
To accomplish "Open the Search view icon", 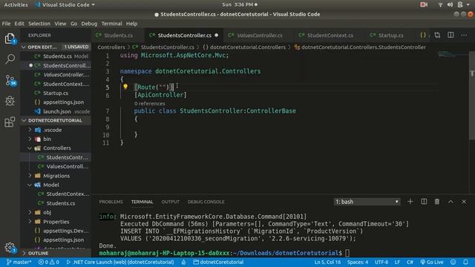I will [x=10, y=59].
